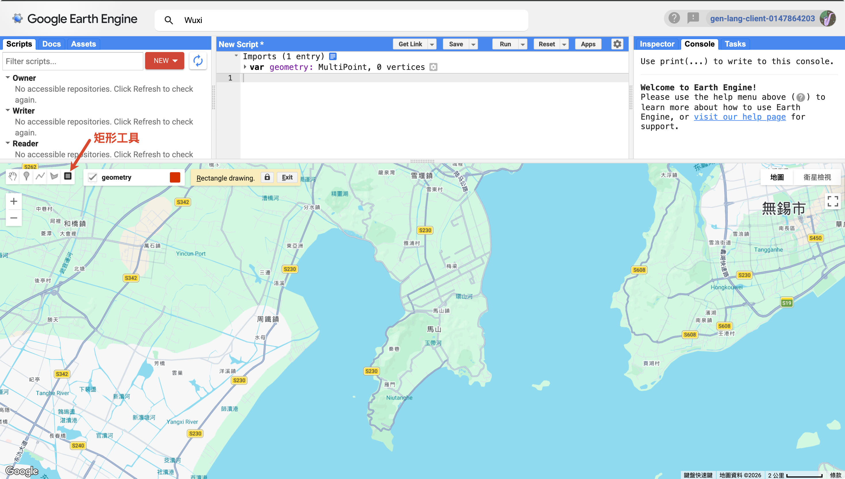Click the user profile avatar
This screenshot has width=845, height=479.
[x=827, y=18]
